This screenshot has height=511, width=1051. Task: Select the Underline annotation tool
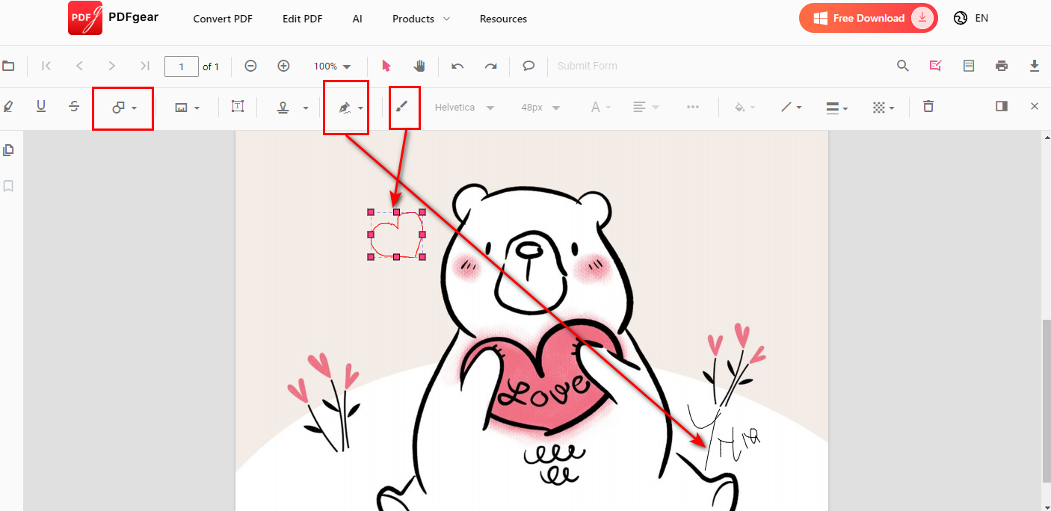(x=41, y=106)
